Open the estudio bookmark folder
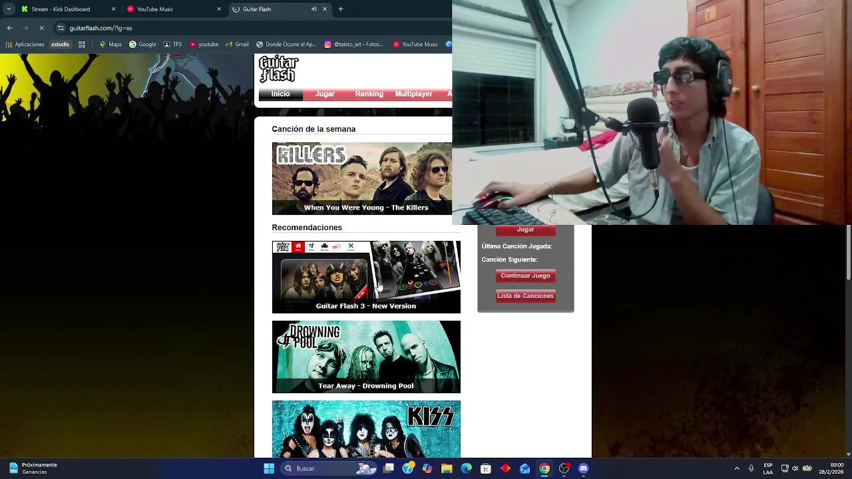 (60, 45)
